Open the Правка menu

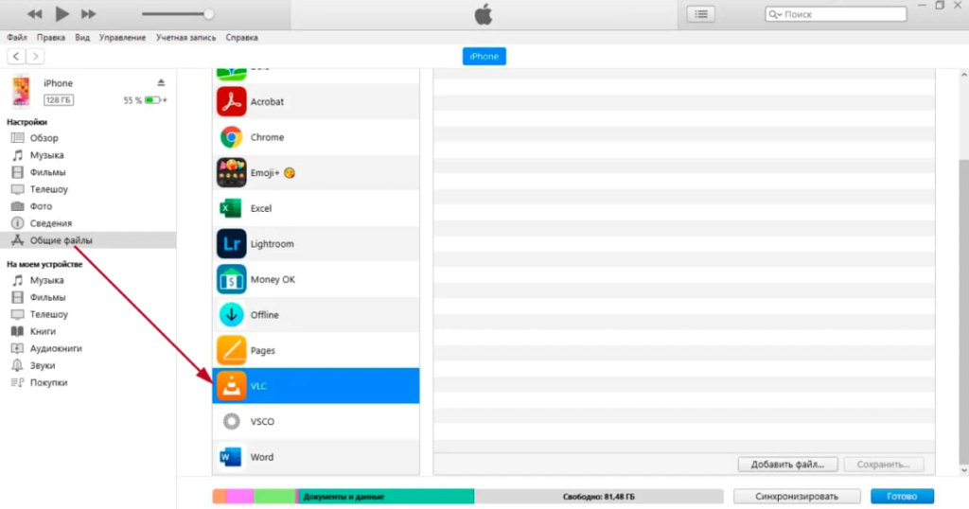pyautogui.click(x=51, y=38)
